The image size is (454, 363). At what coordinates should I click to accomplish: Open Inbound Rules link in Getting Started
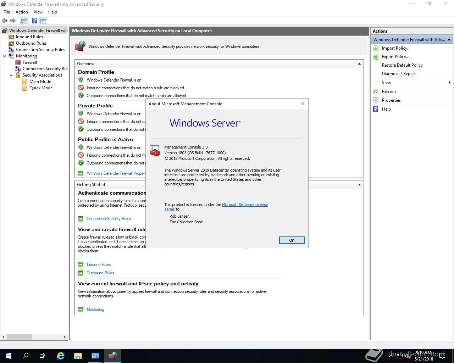(x=99, y=264)
